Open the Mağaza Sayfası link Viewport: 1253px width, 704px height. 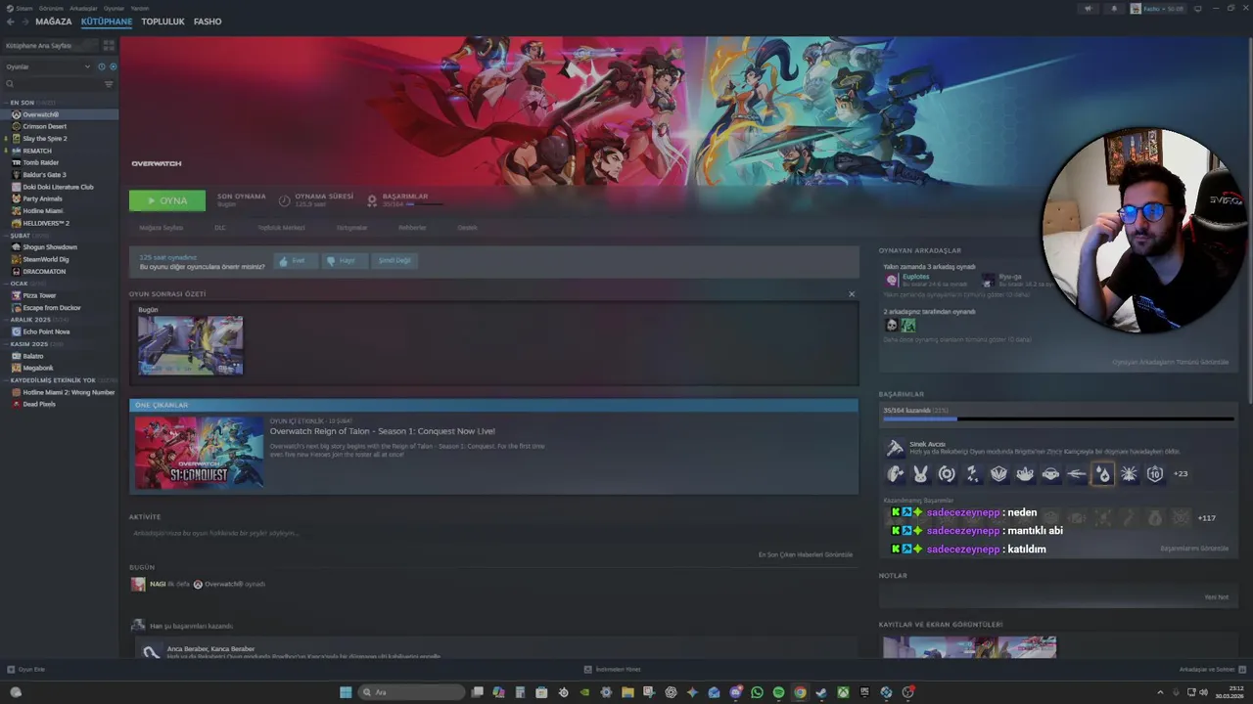(161, 228)
